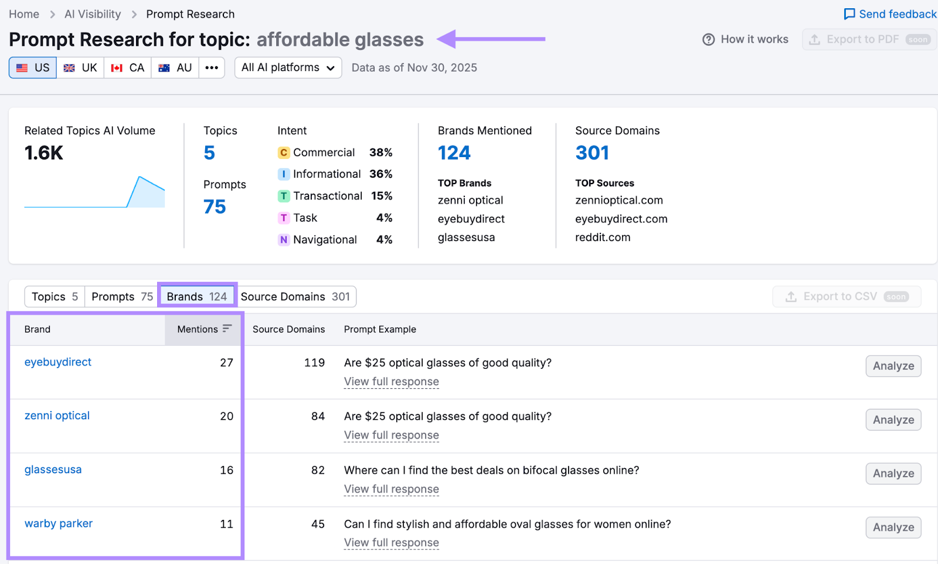Viewport: 938px width, 564px height.
Task: Select the Source Domains tab
Action: click(296, 296)
